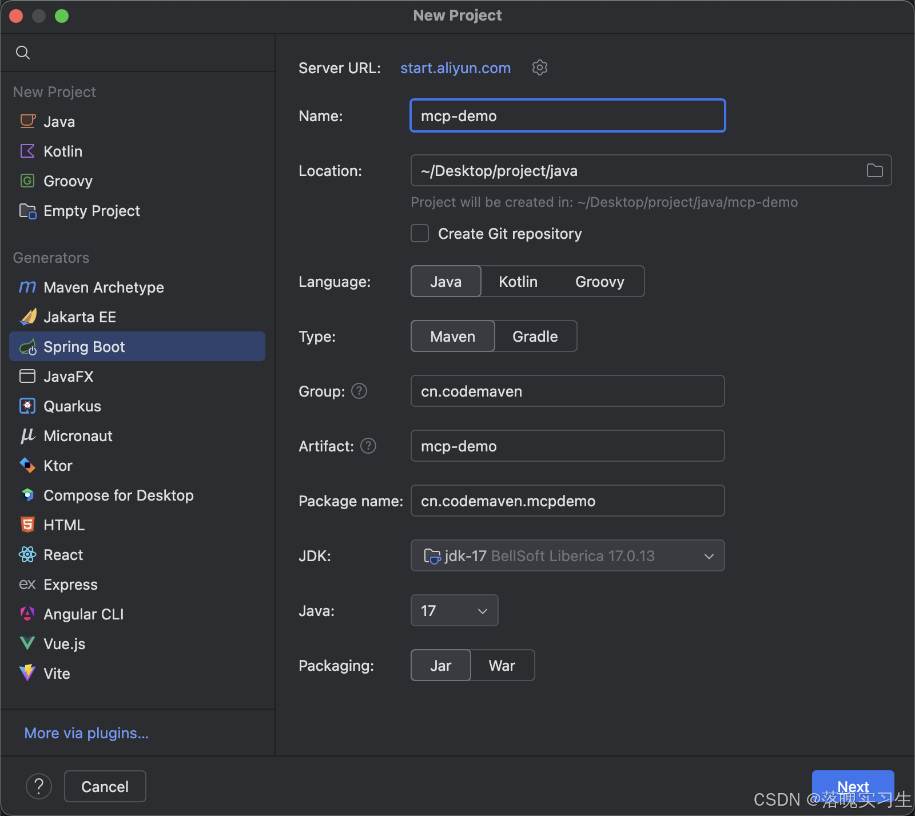
Task: Set build type to Maven
Action: coord(453,336)
